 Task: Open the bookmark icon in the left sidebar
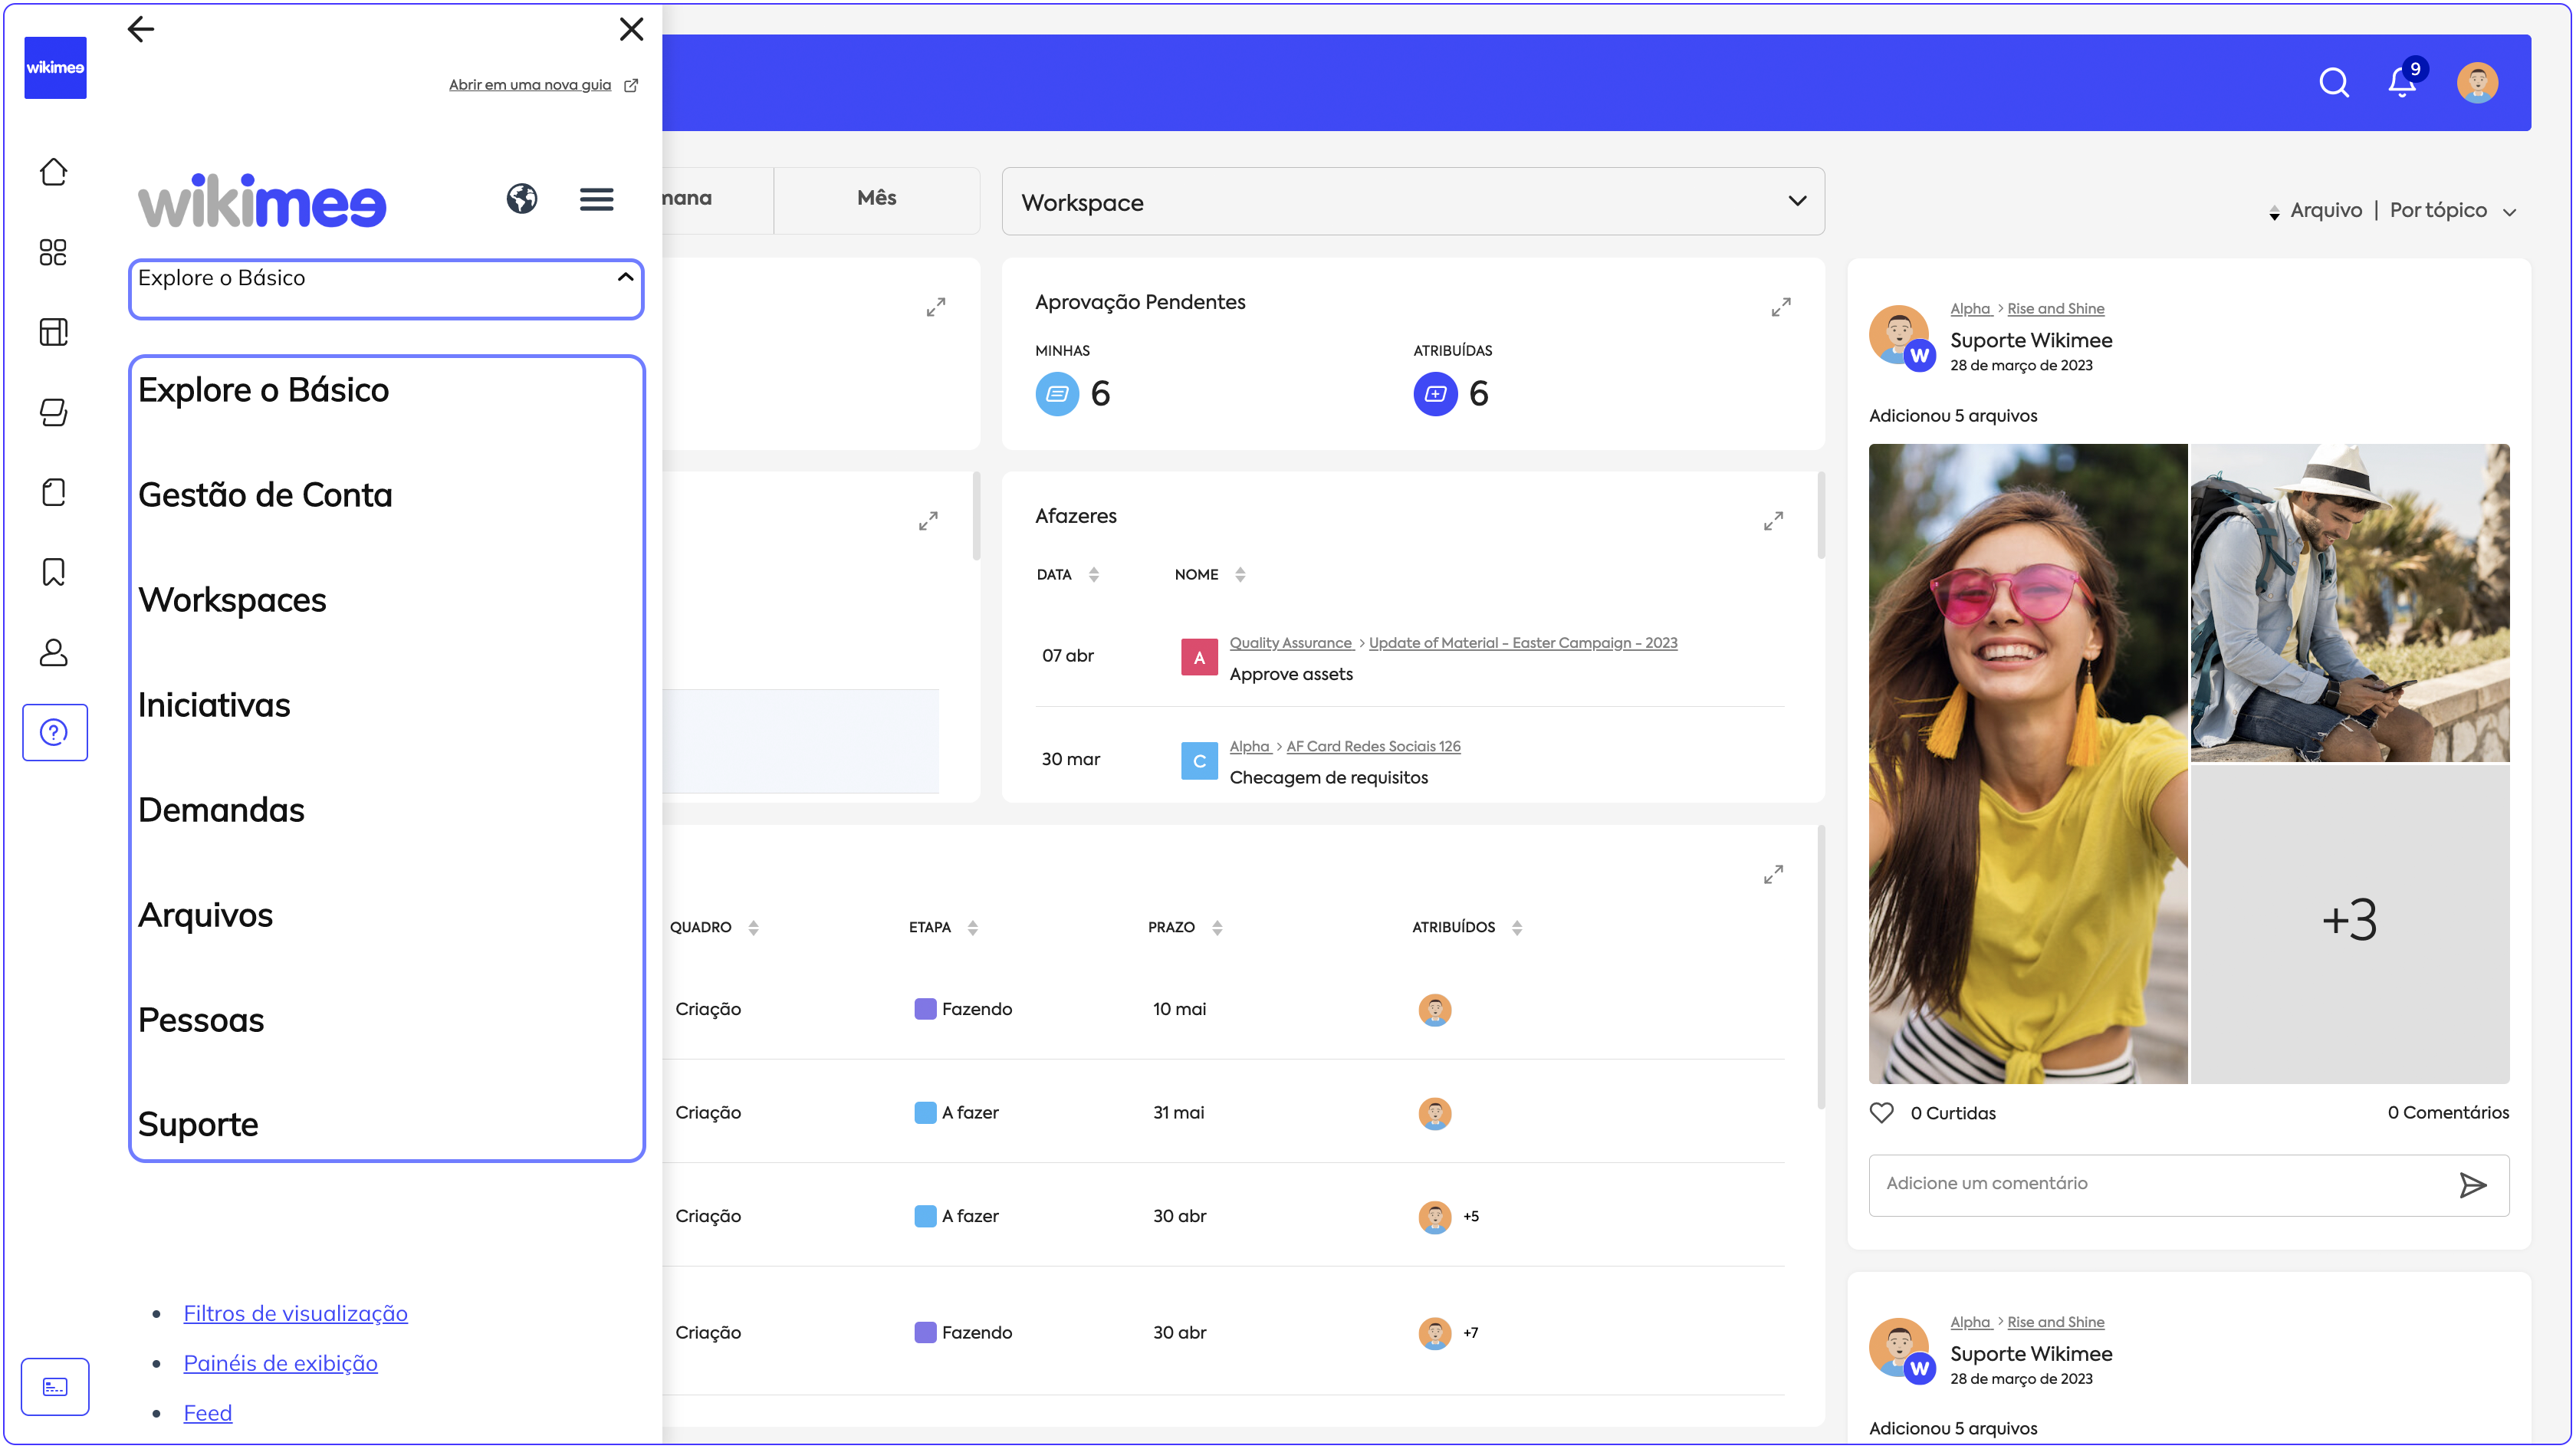(54, 572)
